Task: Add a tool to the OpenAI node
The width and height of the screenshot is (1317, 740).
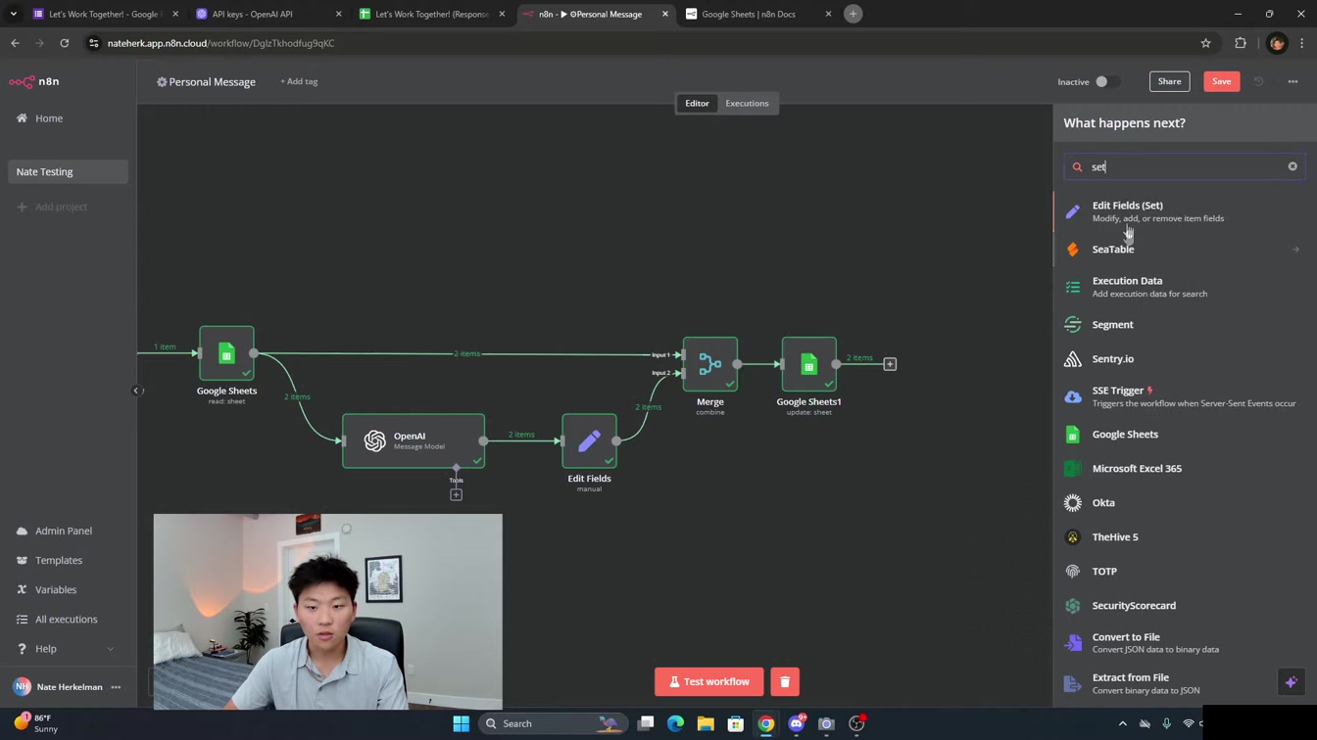Action: (x=456, y=495)
